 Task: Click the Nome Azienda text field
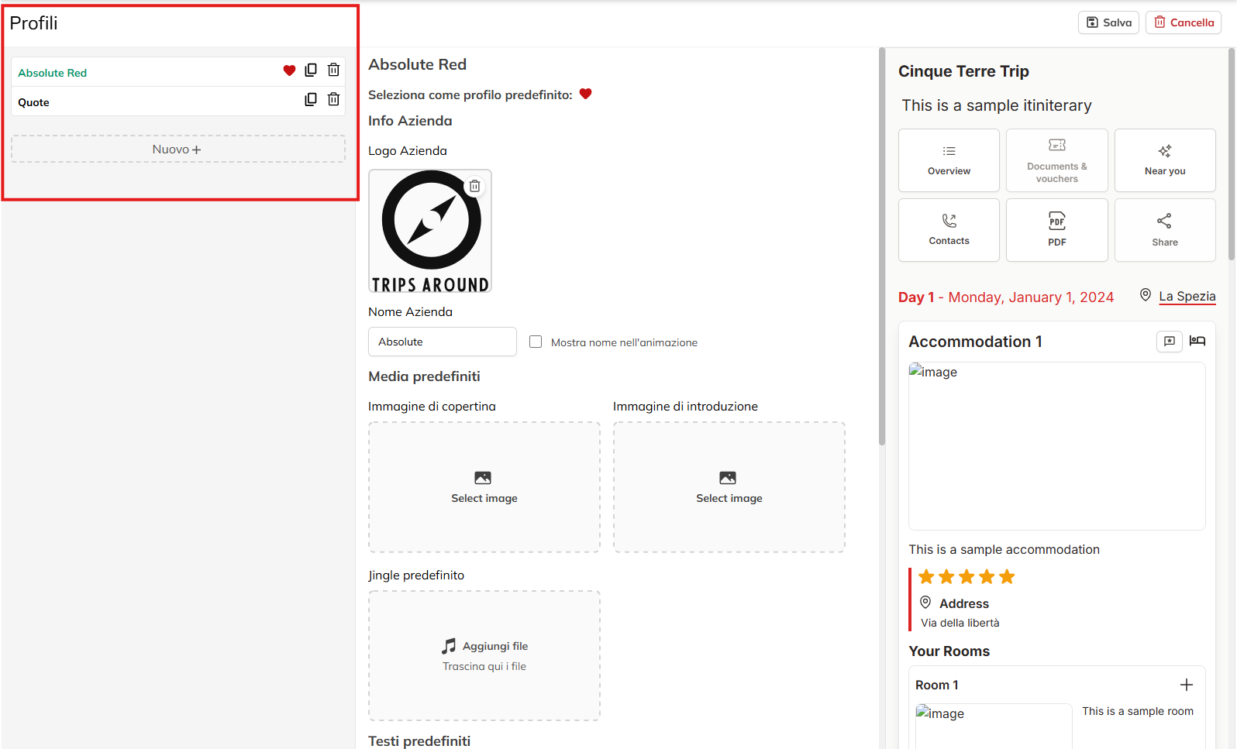tap(442, 342)
